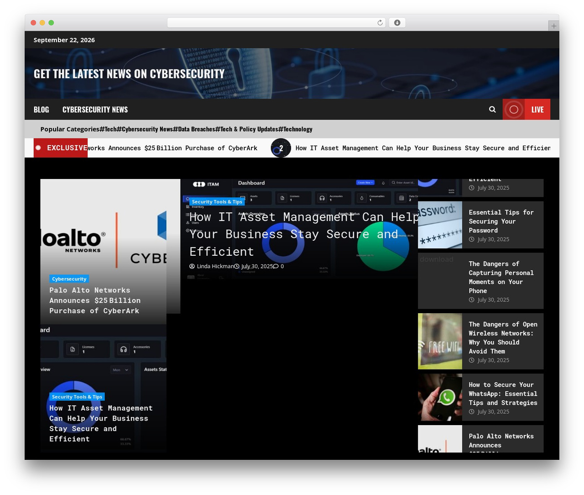Screen dimensions: 584x495
Task: Open The Dangers of Capturing Personal Moments article
Action: 501,277
